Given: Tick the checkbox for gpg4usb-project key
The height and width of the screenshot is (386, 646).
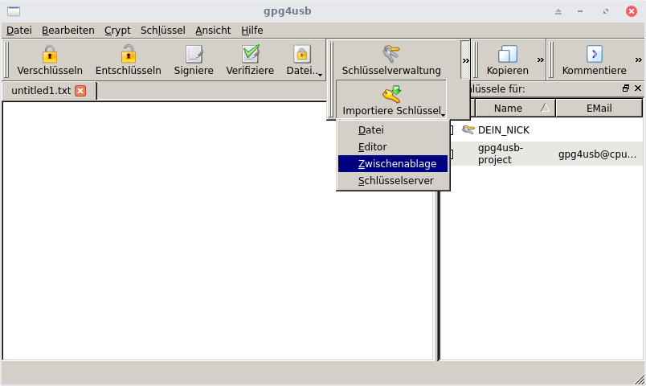Looking at the screenshot, I should coord(451,154).
